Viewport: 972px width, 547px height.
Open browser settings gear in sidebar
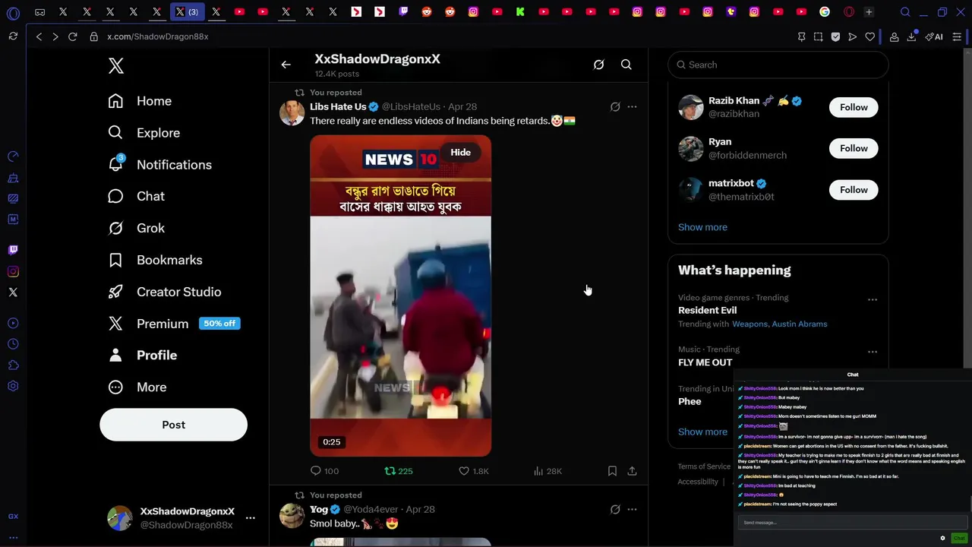13,387
